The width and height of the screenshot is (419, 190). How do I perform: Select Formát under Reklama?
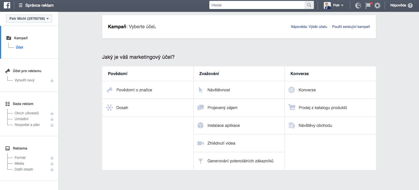click(x=20, y=158)
